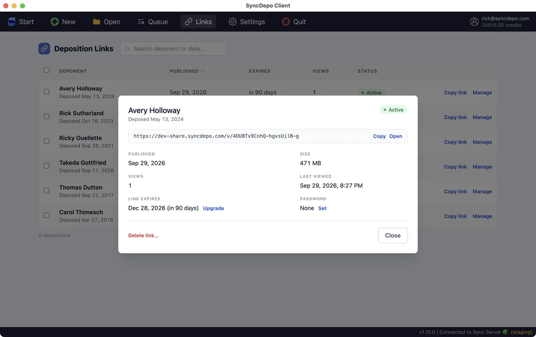This screenshot has width=536, height=337.
Task: Click the Views column header
Action: point(320,71)
